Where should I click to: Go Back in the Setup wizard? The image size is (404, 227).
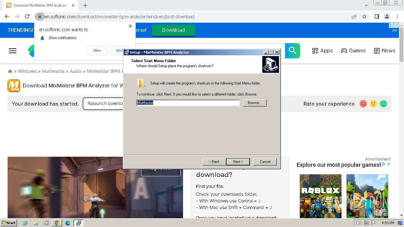(214, 162)
